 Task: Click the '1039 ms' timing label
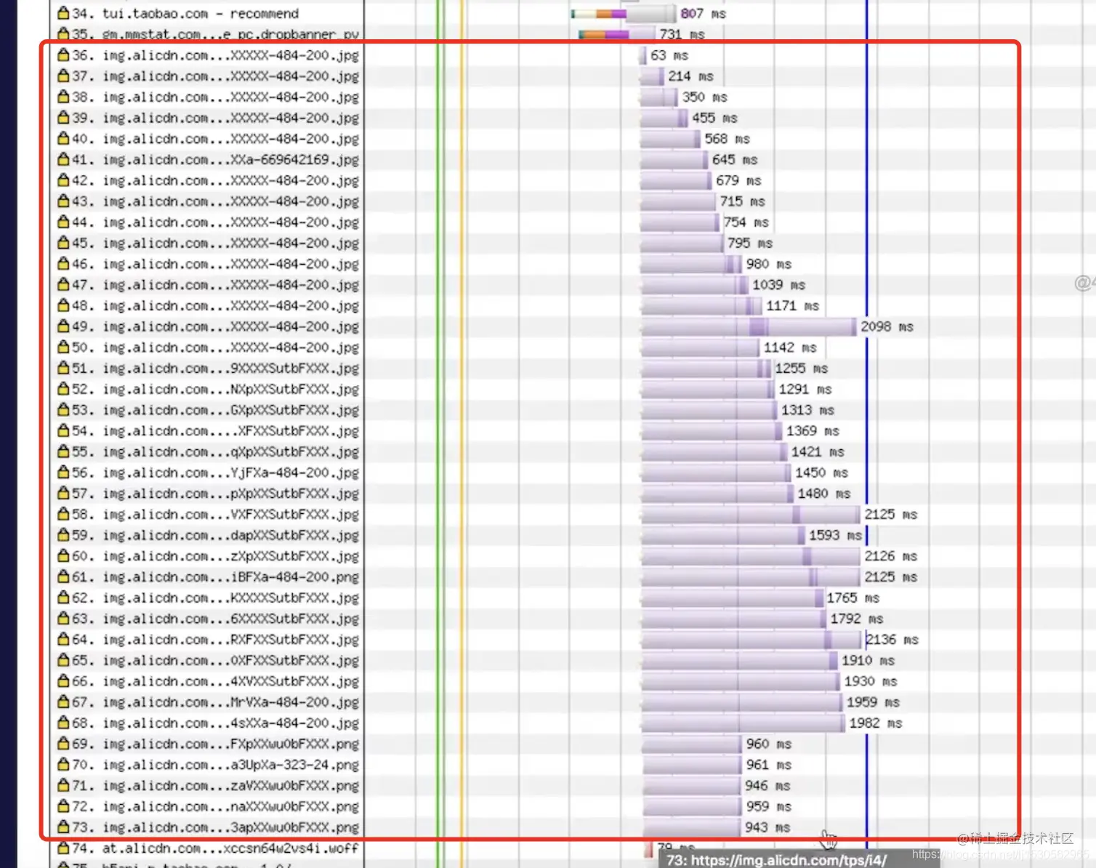pyautogui.click(x=778, y=284)
